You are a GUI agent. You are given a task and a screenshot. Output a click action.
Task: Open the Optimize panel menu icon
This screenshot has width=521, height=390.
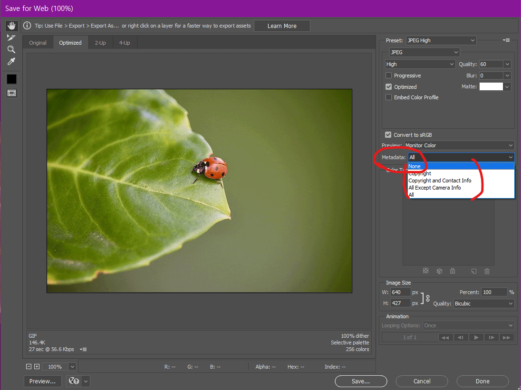click(506, 40)
